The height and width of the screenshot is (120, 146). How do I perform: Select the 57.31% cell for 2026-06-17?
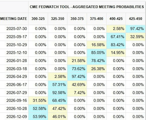58,85
